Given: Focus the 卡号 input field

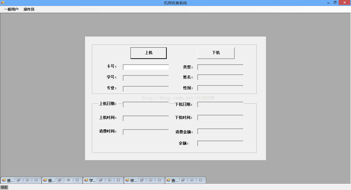Looking at the screenshot, I should click(x=146, y=67).
